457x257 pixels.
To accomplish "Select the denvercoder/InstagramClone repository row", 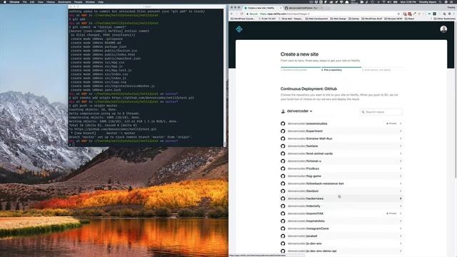I will point(341,228).
